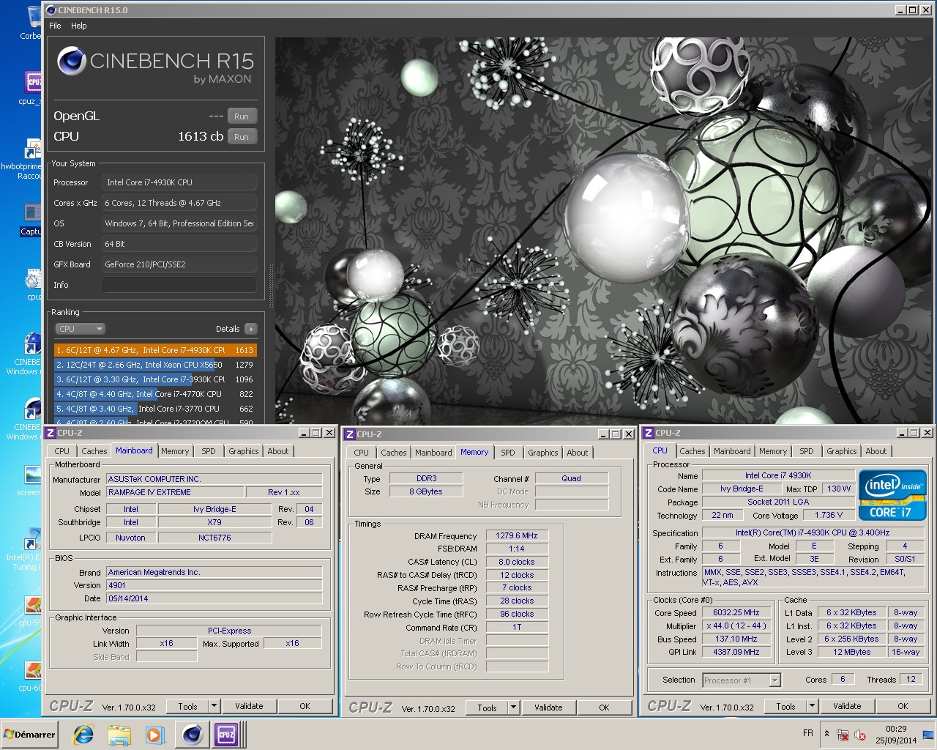
Task: Select ranking entry 6C/12T @ 3.30 GHz i7-3930K
Action: point(155,379)
